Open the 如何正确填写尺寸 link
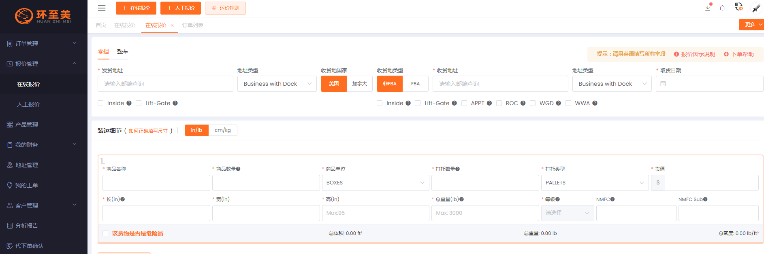 pyautogui.click(x=148, y=131)
